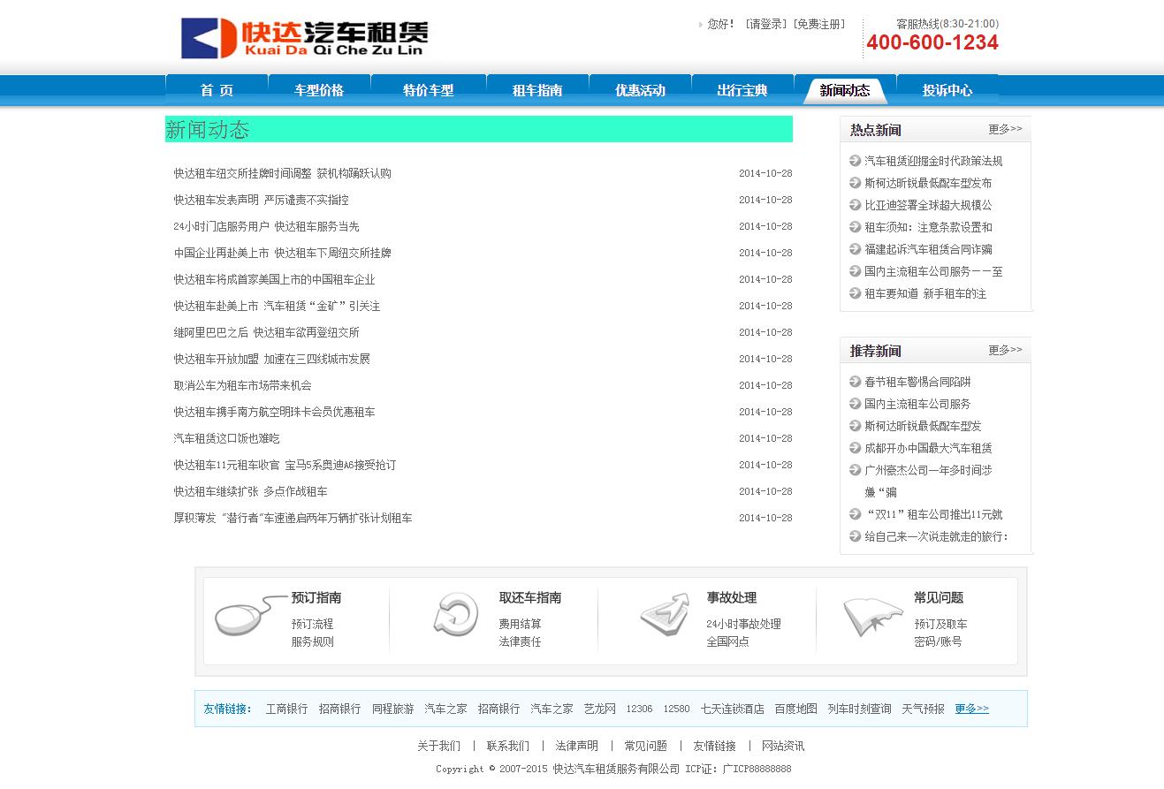Click the 请登录 login link
Screen dimensions: 1164x789
[765, 25]
